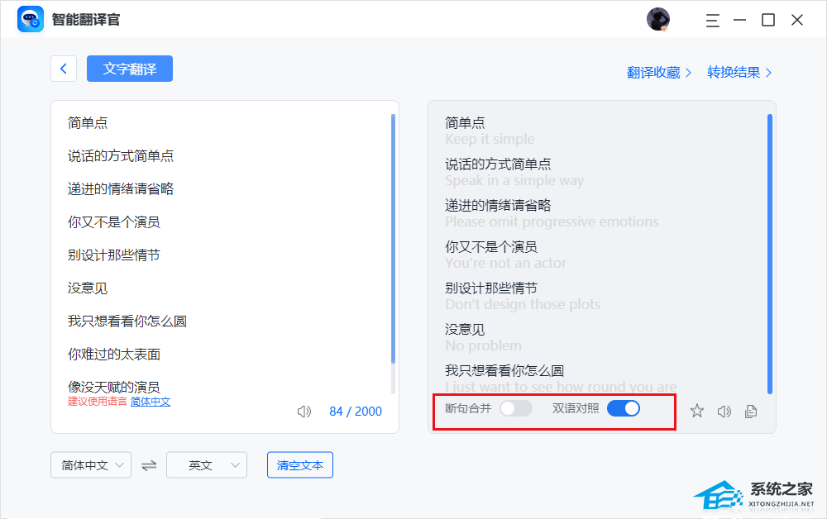This screenshot has width=827, height=519.
Task: Click translation No problem
Action: click(483, 345)
